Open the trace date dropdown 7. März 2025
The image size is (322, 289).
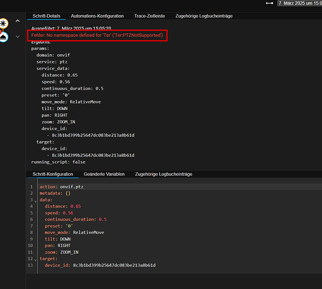point(300,3)
